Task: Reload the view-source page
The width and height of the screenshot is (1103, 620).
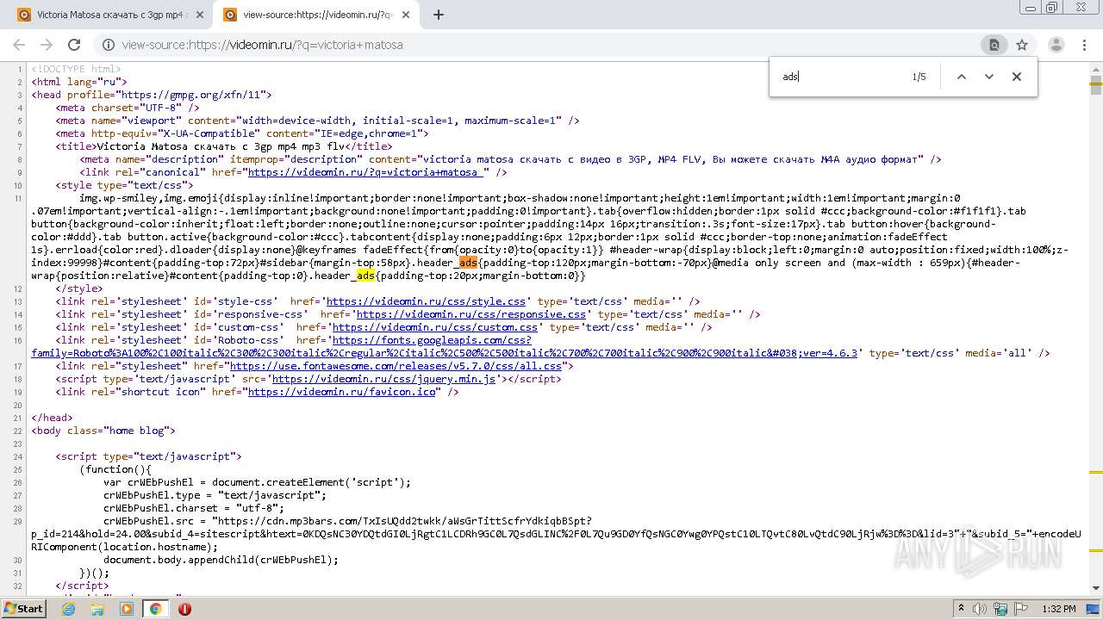Action: 74,45
